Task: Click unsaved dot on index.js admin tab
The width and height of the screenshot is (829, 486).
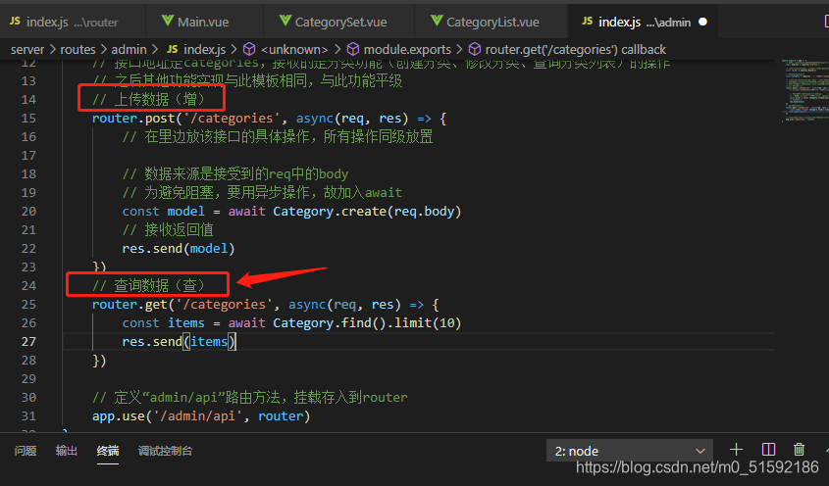Action: coord(702,22)
